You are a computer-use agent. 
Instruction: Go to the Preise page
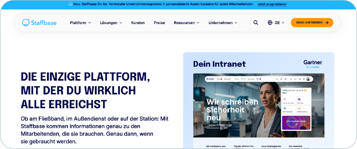[159, 23]
